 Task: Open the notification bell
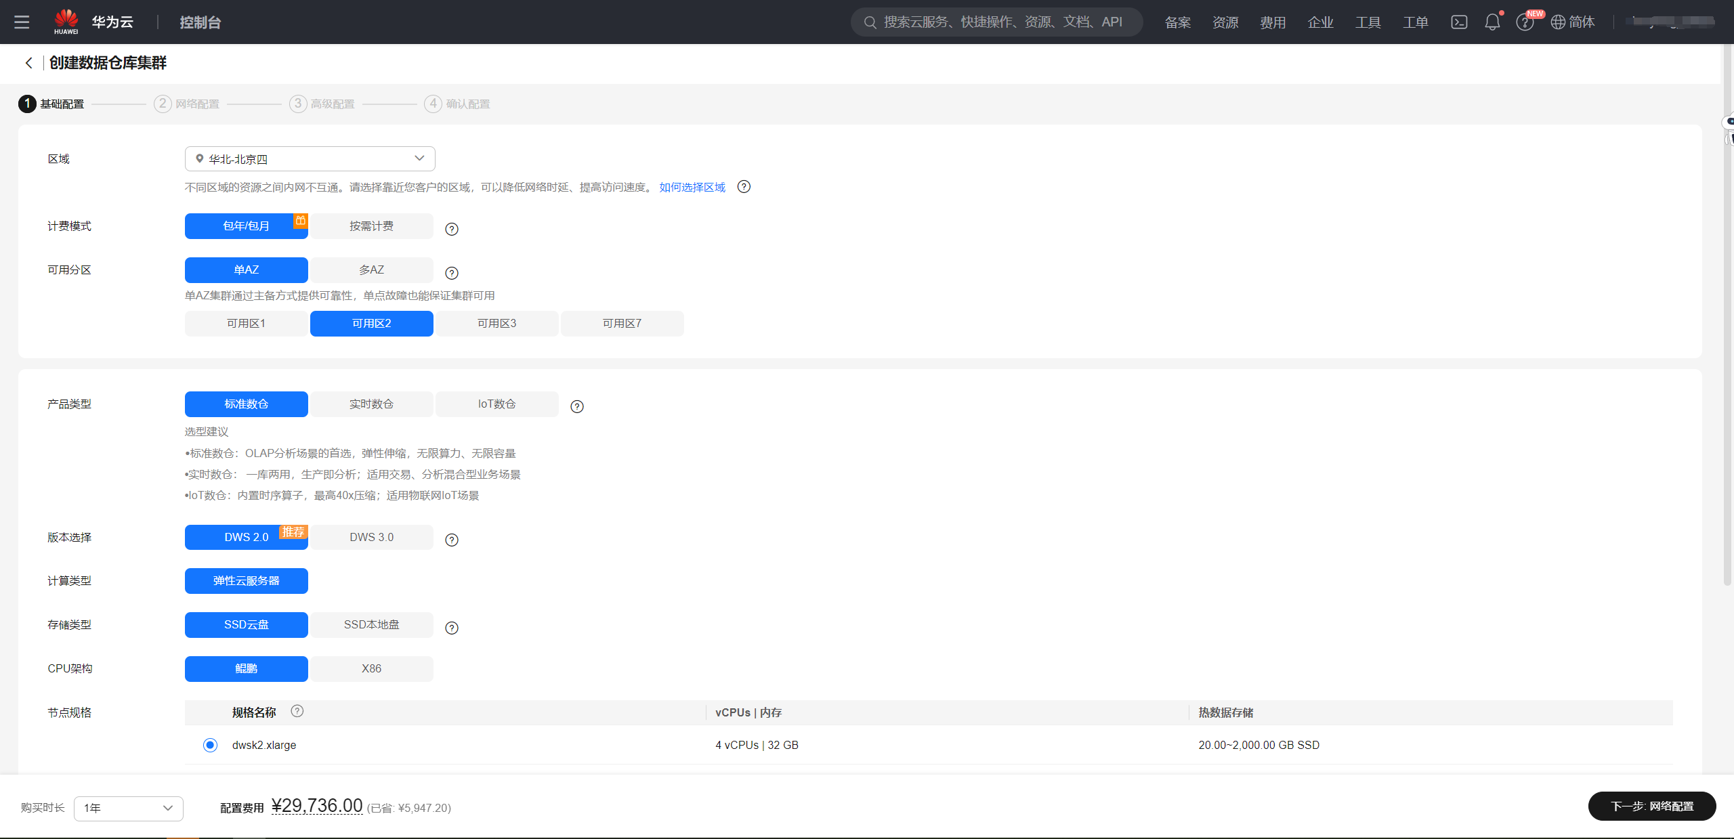coord(1492,22)
